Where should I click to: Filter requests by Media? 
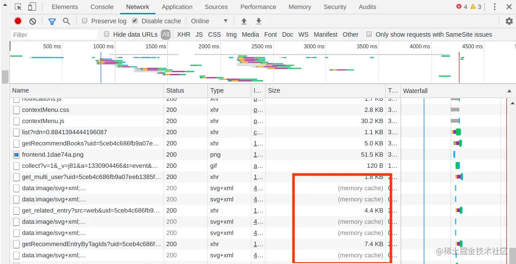[250, 34]
